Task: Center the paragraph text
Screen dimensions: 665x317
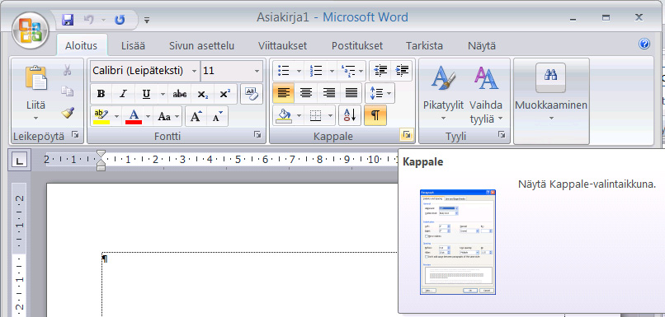Action: tap(306, 93)
